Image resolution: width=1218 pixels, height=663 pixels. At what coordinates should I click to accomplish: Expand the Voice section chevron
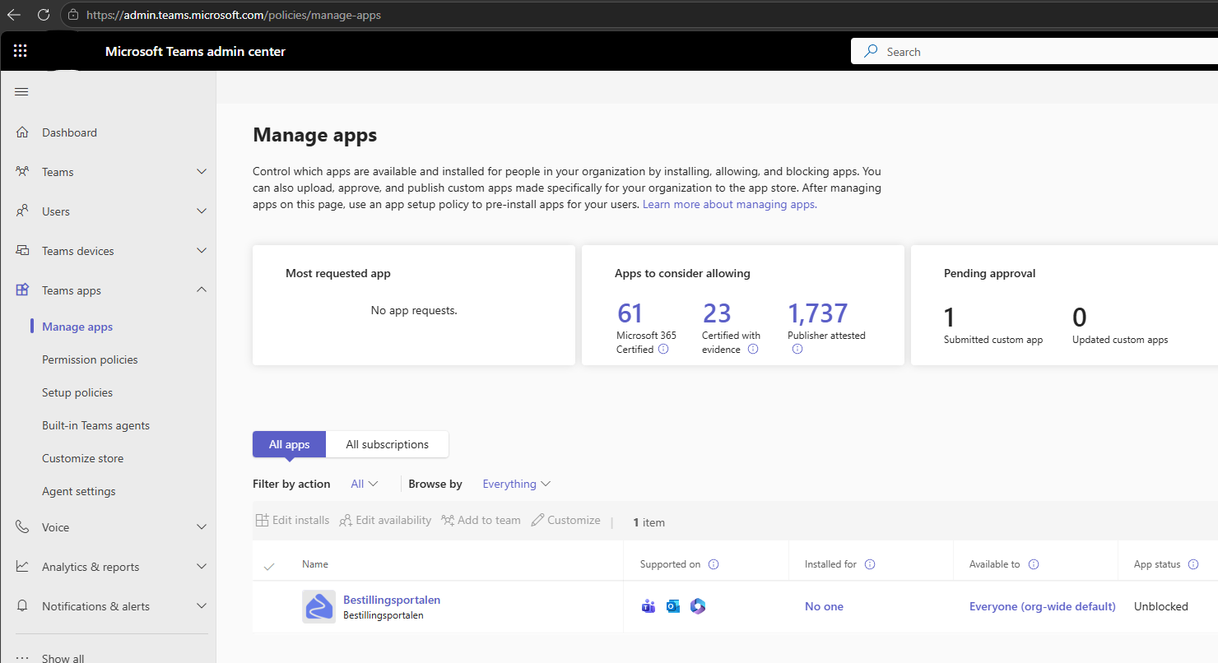click(x=202, y=526)
